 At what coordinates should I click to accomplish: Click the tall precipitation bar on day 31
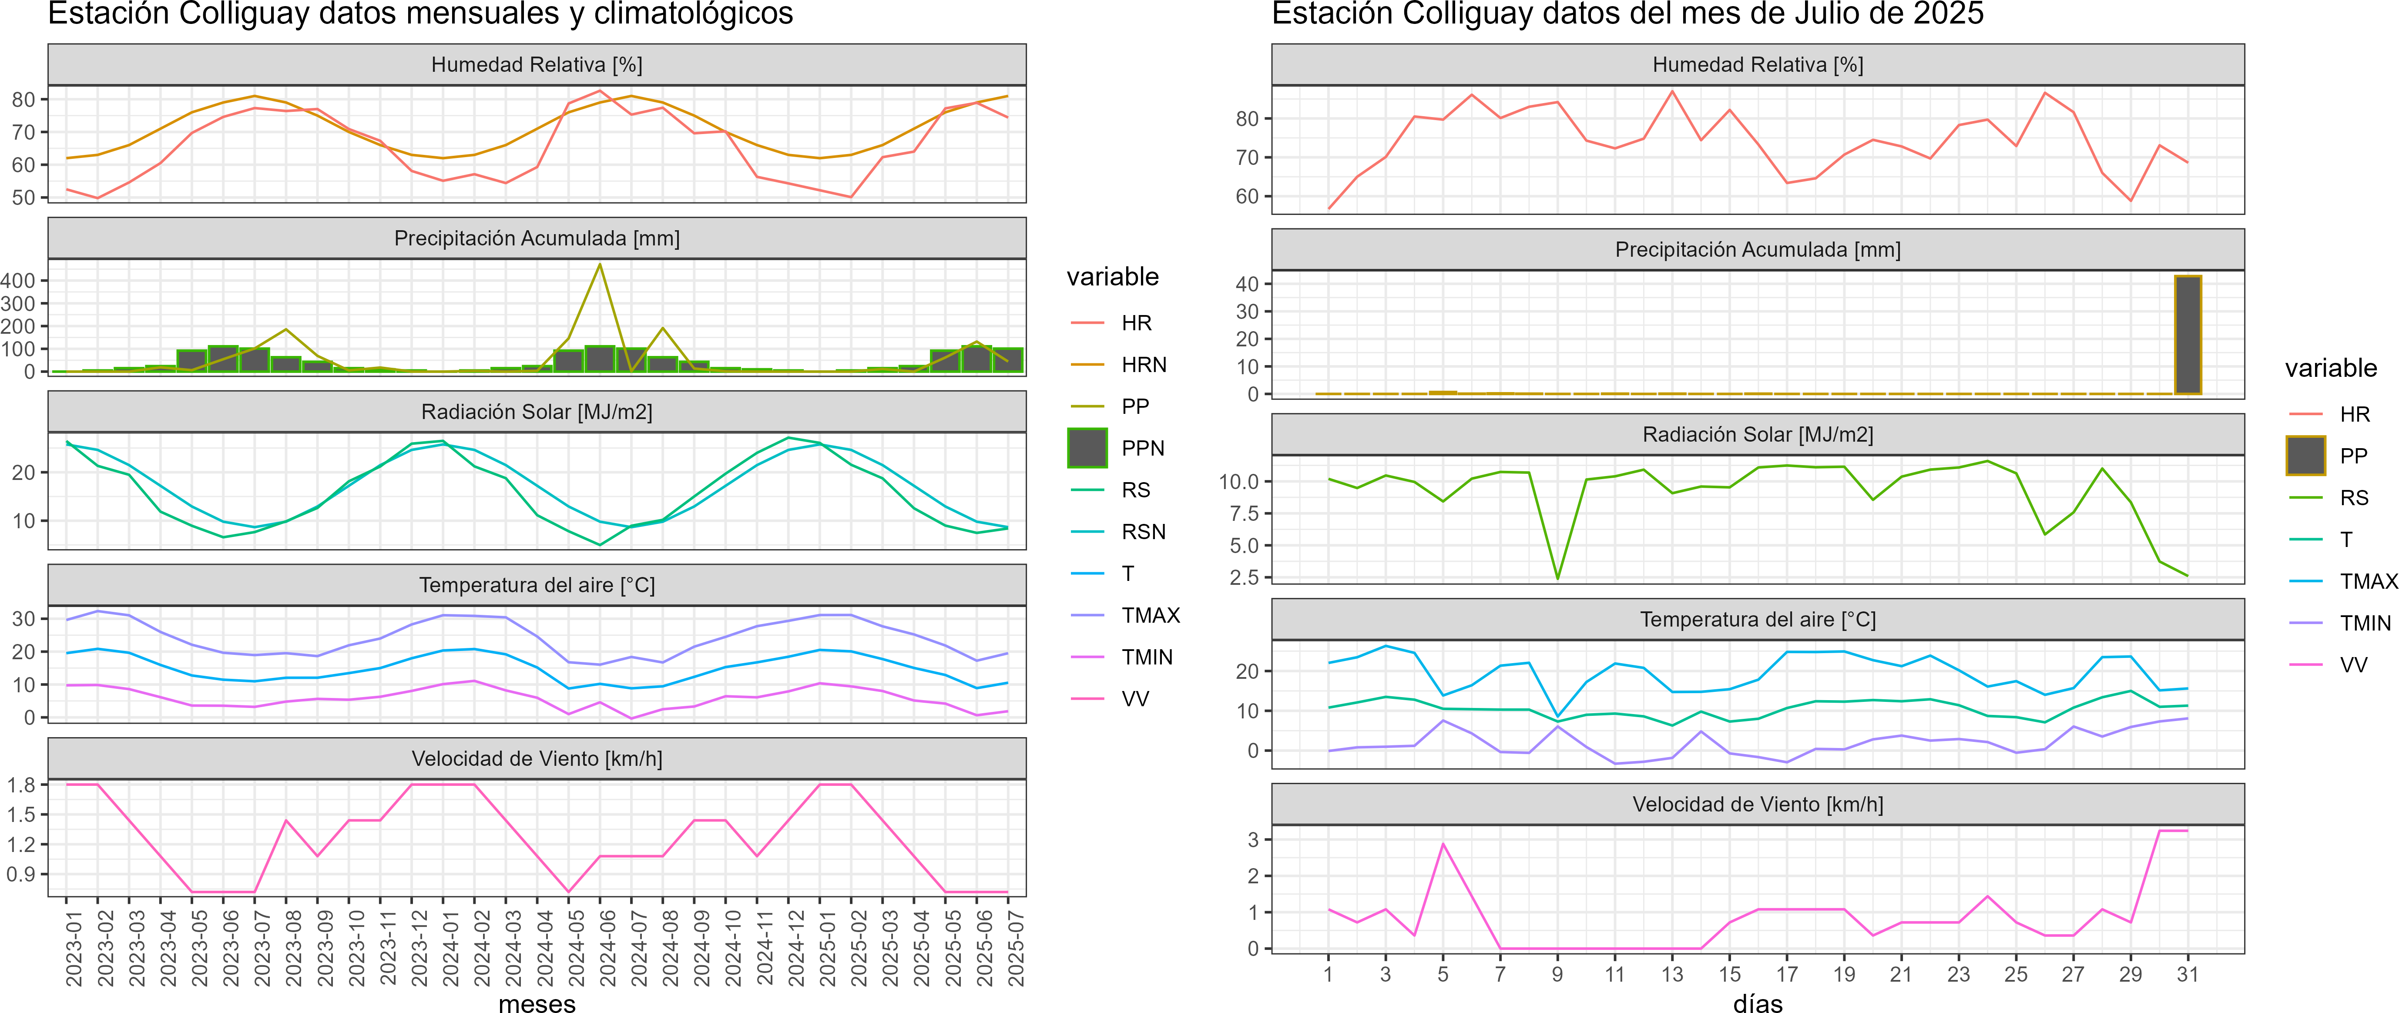2188,334
